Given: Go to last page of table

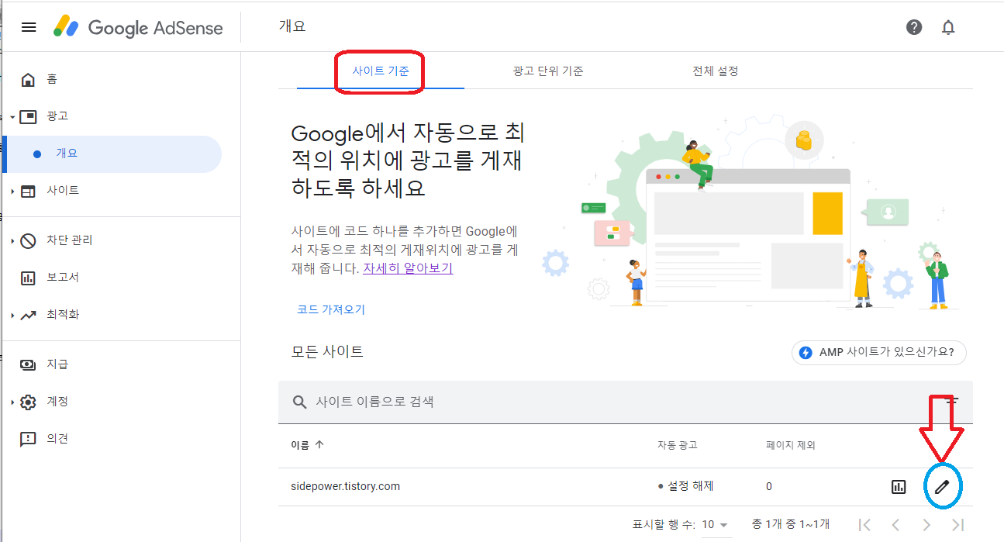Looking at the screenshot, I should [x=957, y=525].
